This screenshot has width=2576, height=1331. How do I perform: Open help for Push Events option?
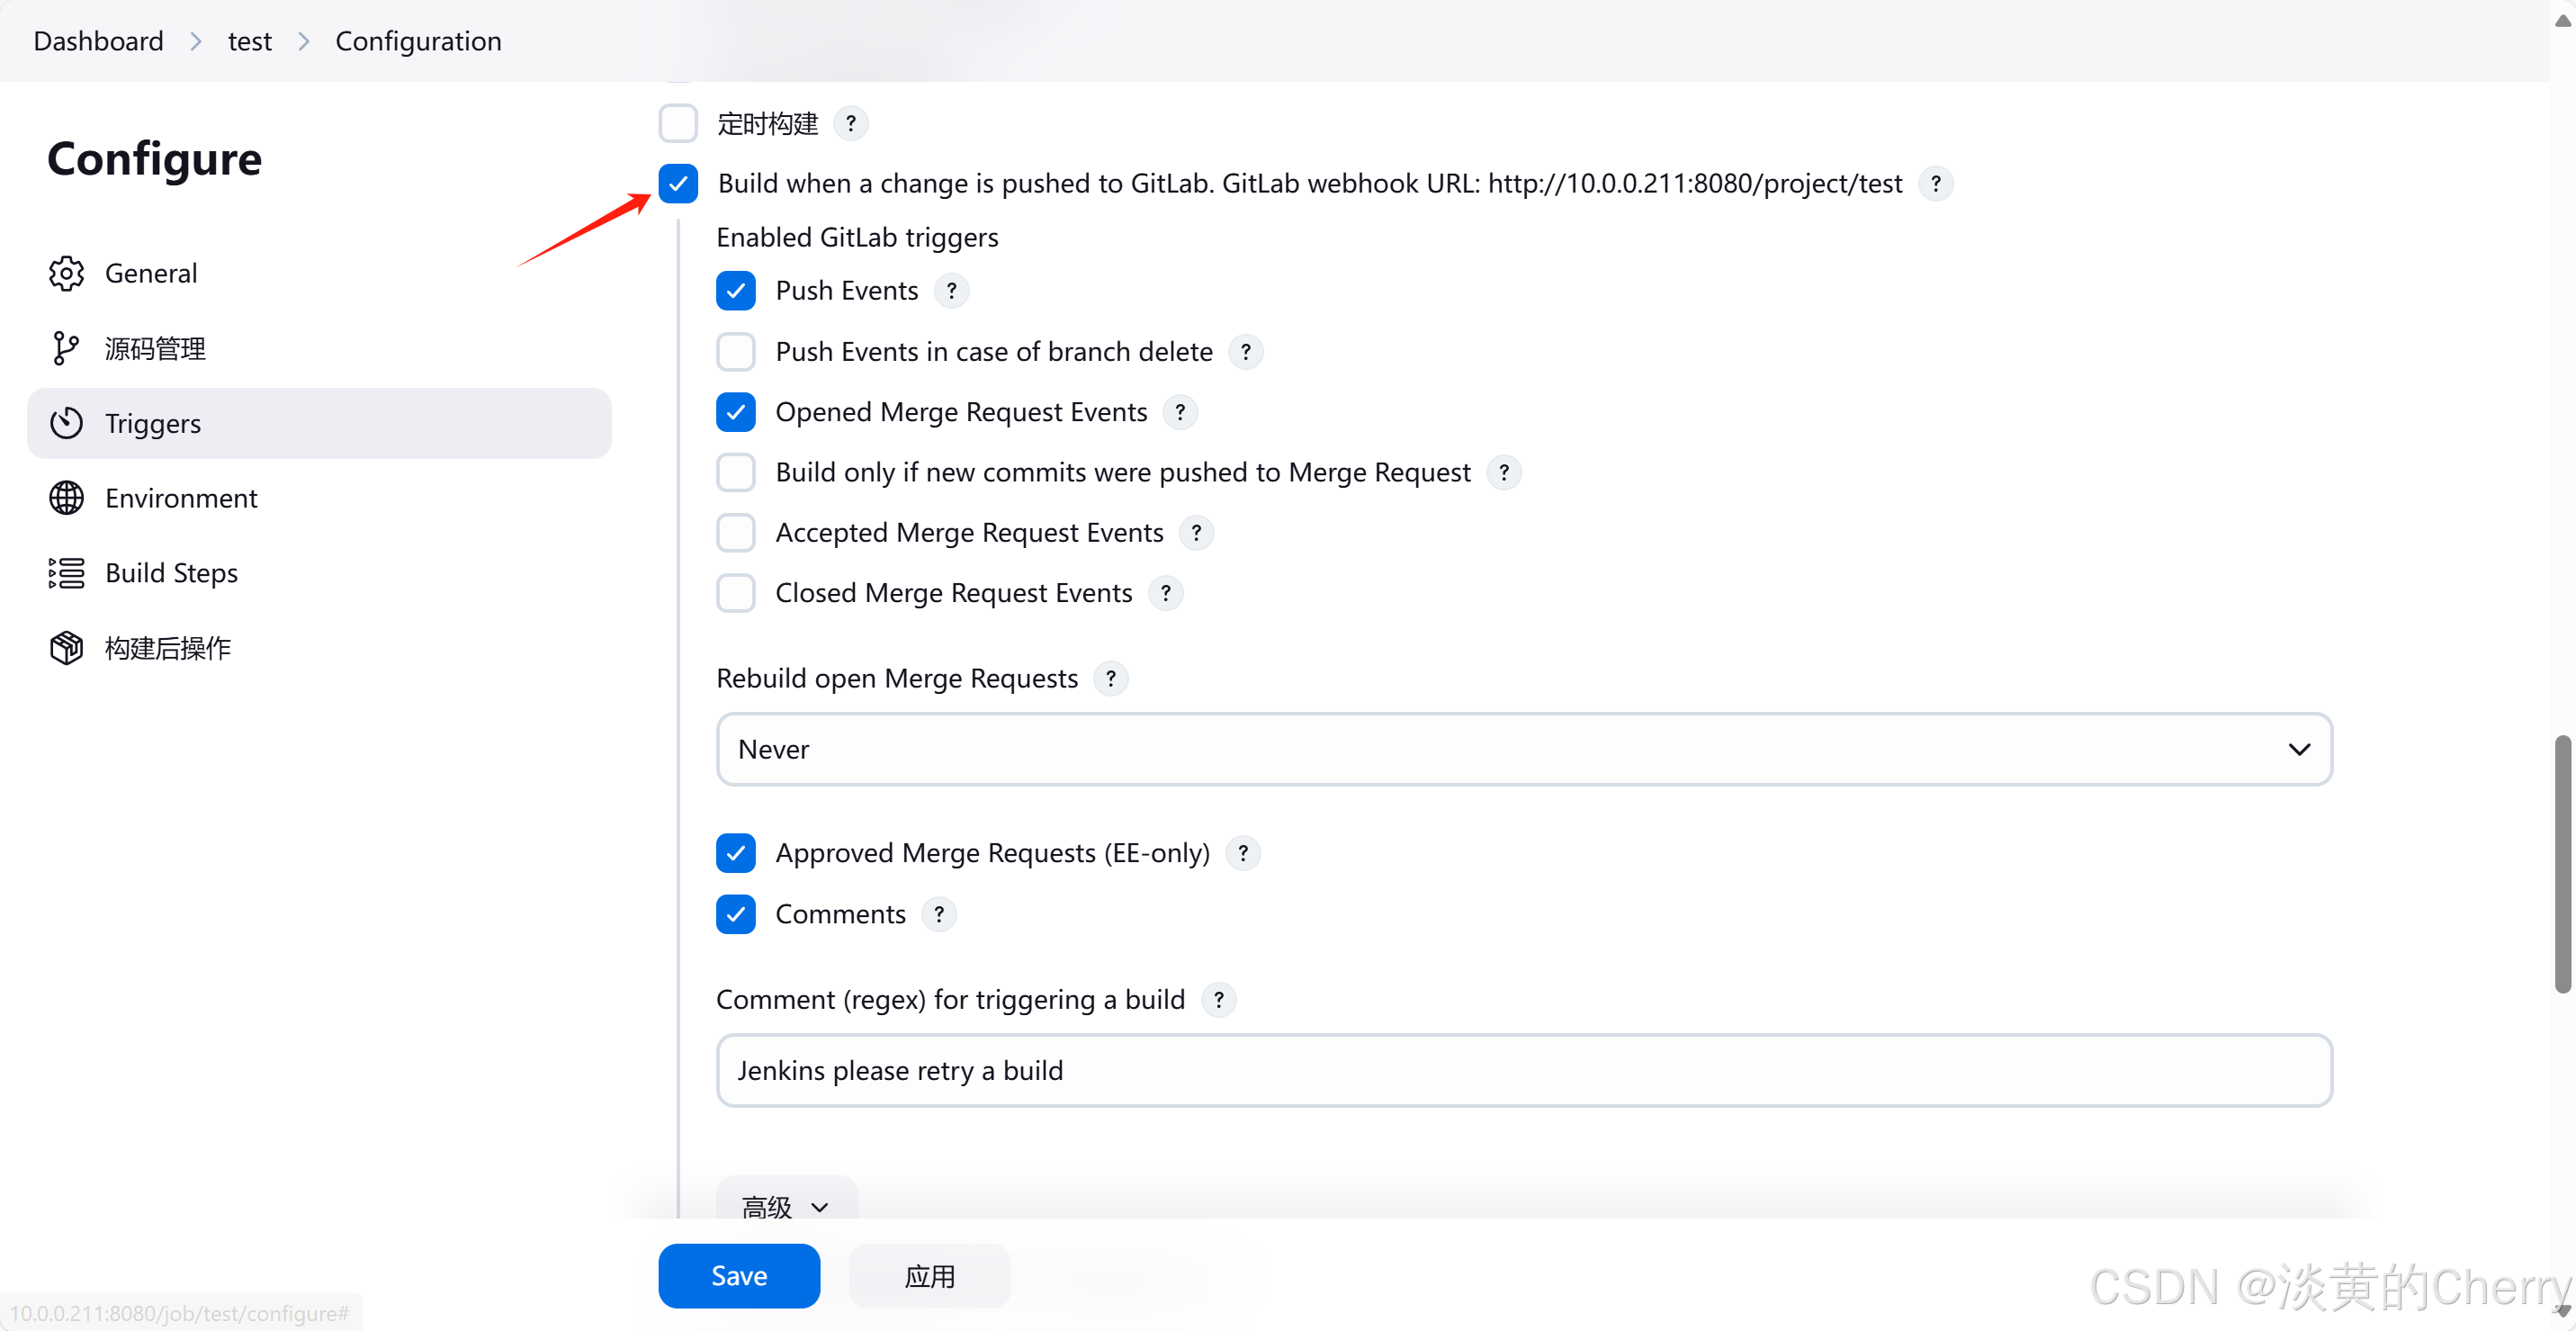point(951,291)
